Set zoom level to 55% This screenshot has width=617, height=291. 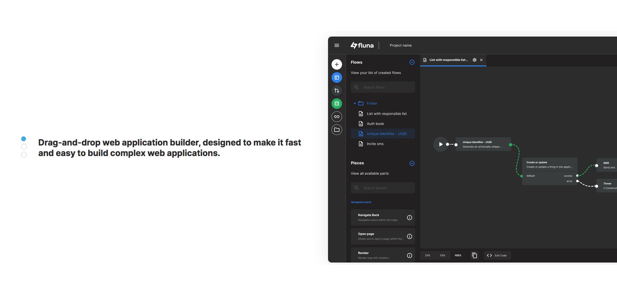click(442, 256)
